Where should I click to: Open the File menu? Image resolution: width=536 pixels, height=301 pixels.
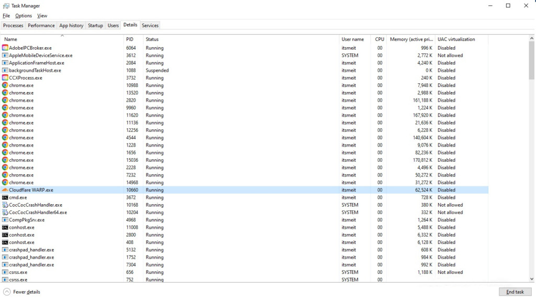tap(6, 16)
